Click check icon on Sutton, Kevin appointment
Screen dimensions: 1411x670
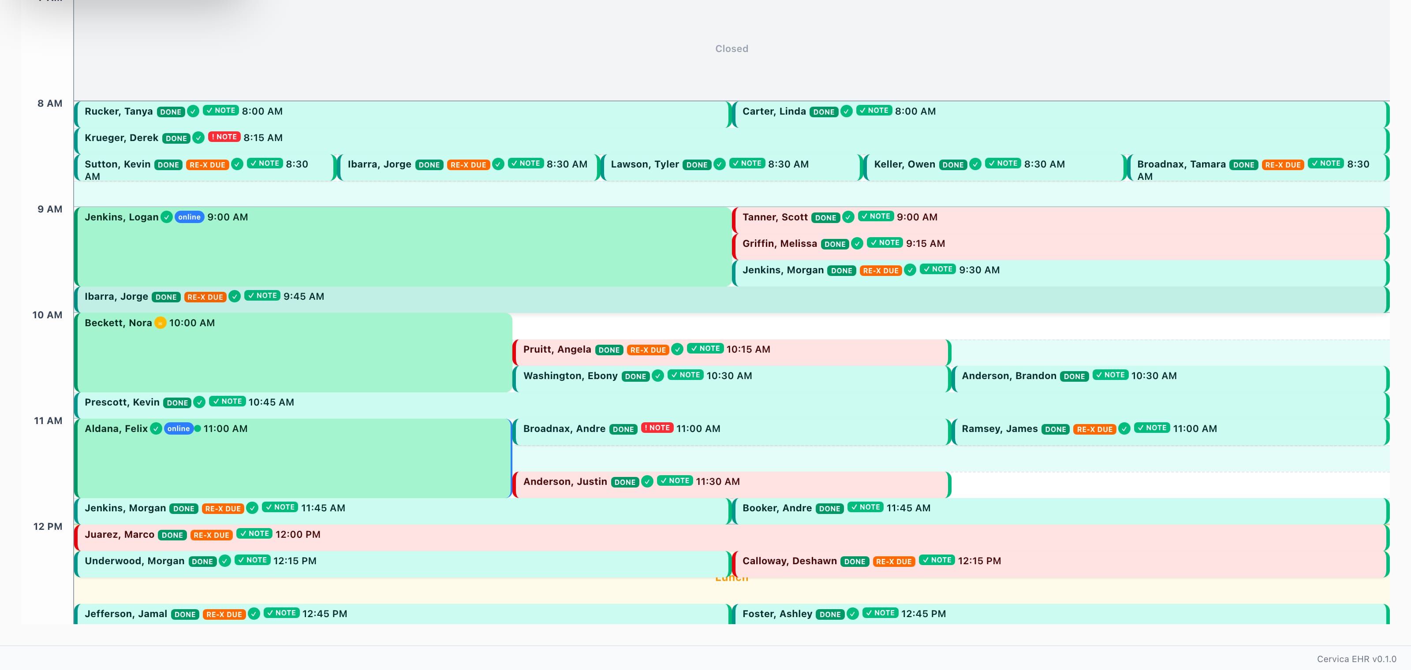click(237, 164)
